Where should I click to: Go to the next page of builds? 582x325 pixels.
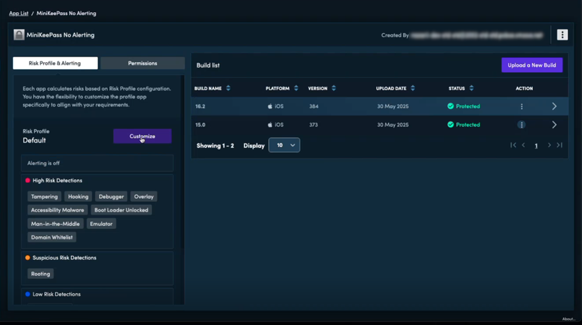[549, 145]
